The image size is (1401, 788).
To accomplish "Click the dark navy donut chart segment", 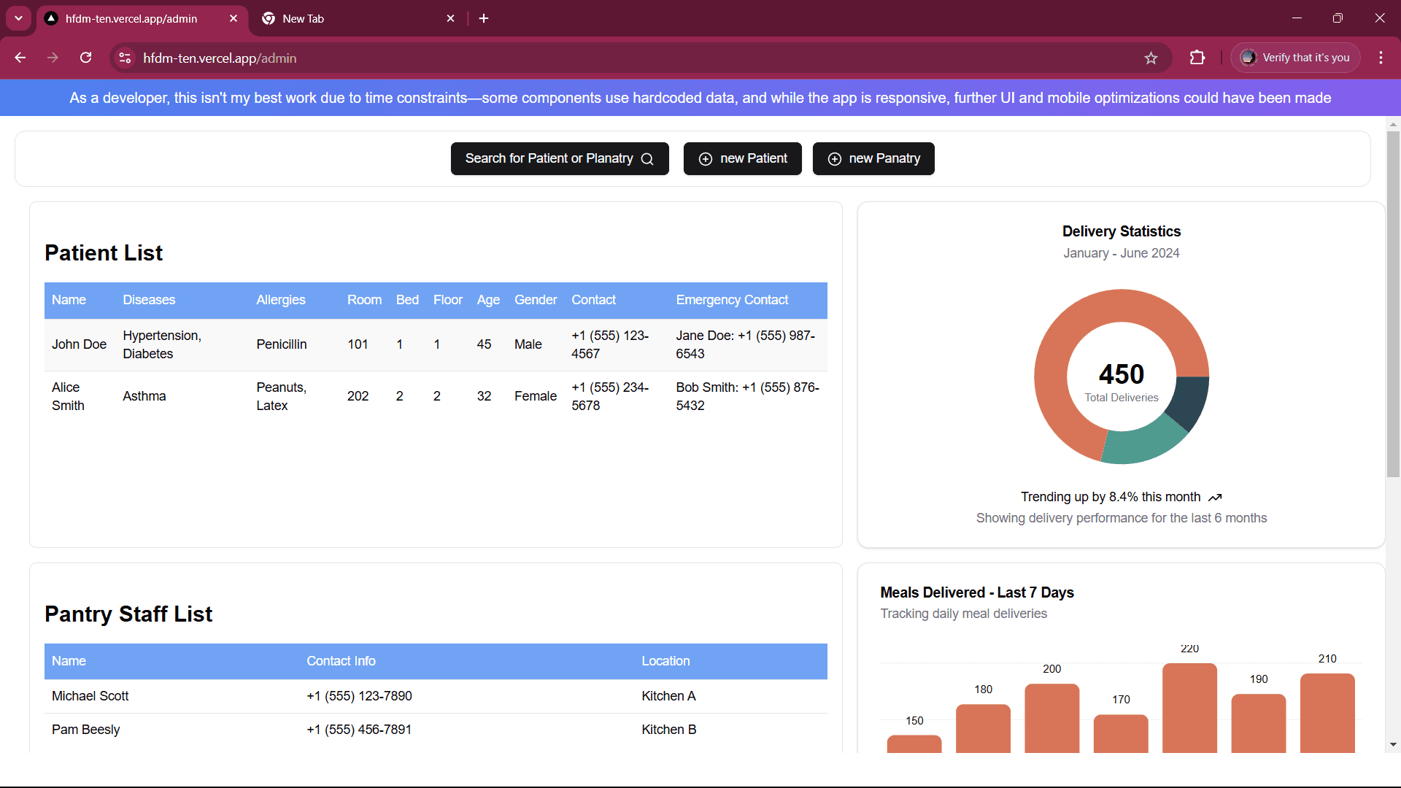I will coord(1188,401).
